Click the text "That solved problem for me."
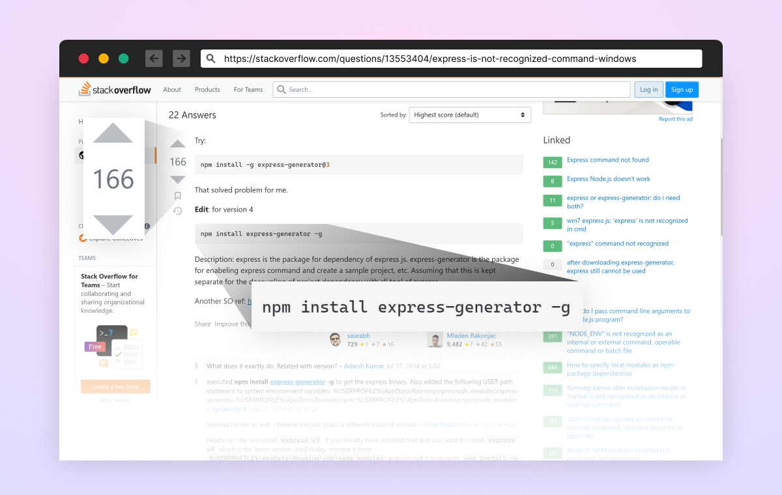This screenshot has width=782, height=495. point(241,190)
